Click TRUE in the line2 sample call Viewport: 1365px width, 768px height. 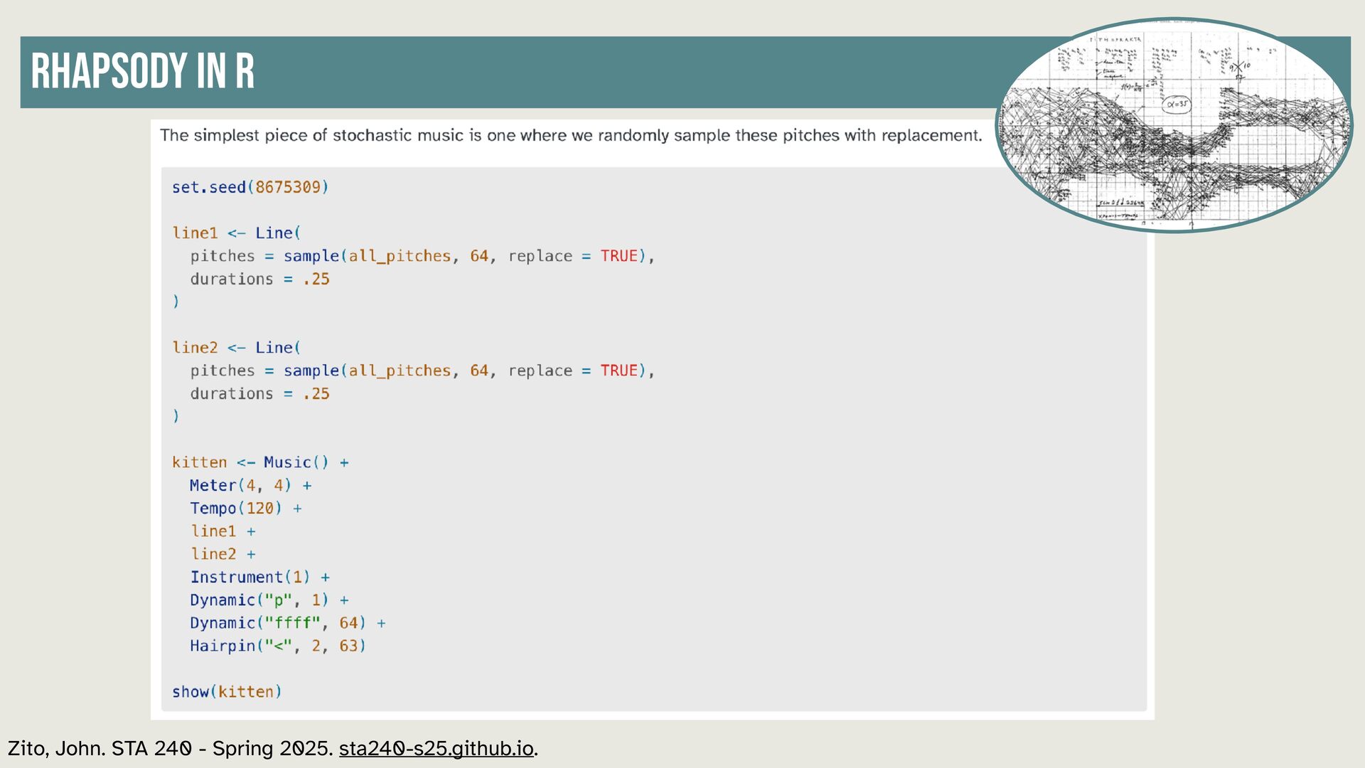tap(619, 370)
